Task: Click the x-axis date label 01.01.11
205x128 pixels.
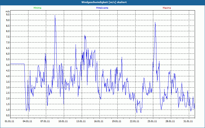Action: click(x=9, y=121)
